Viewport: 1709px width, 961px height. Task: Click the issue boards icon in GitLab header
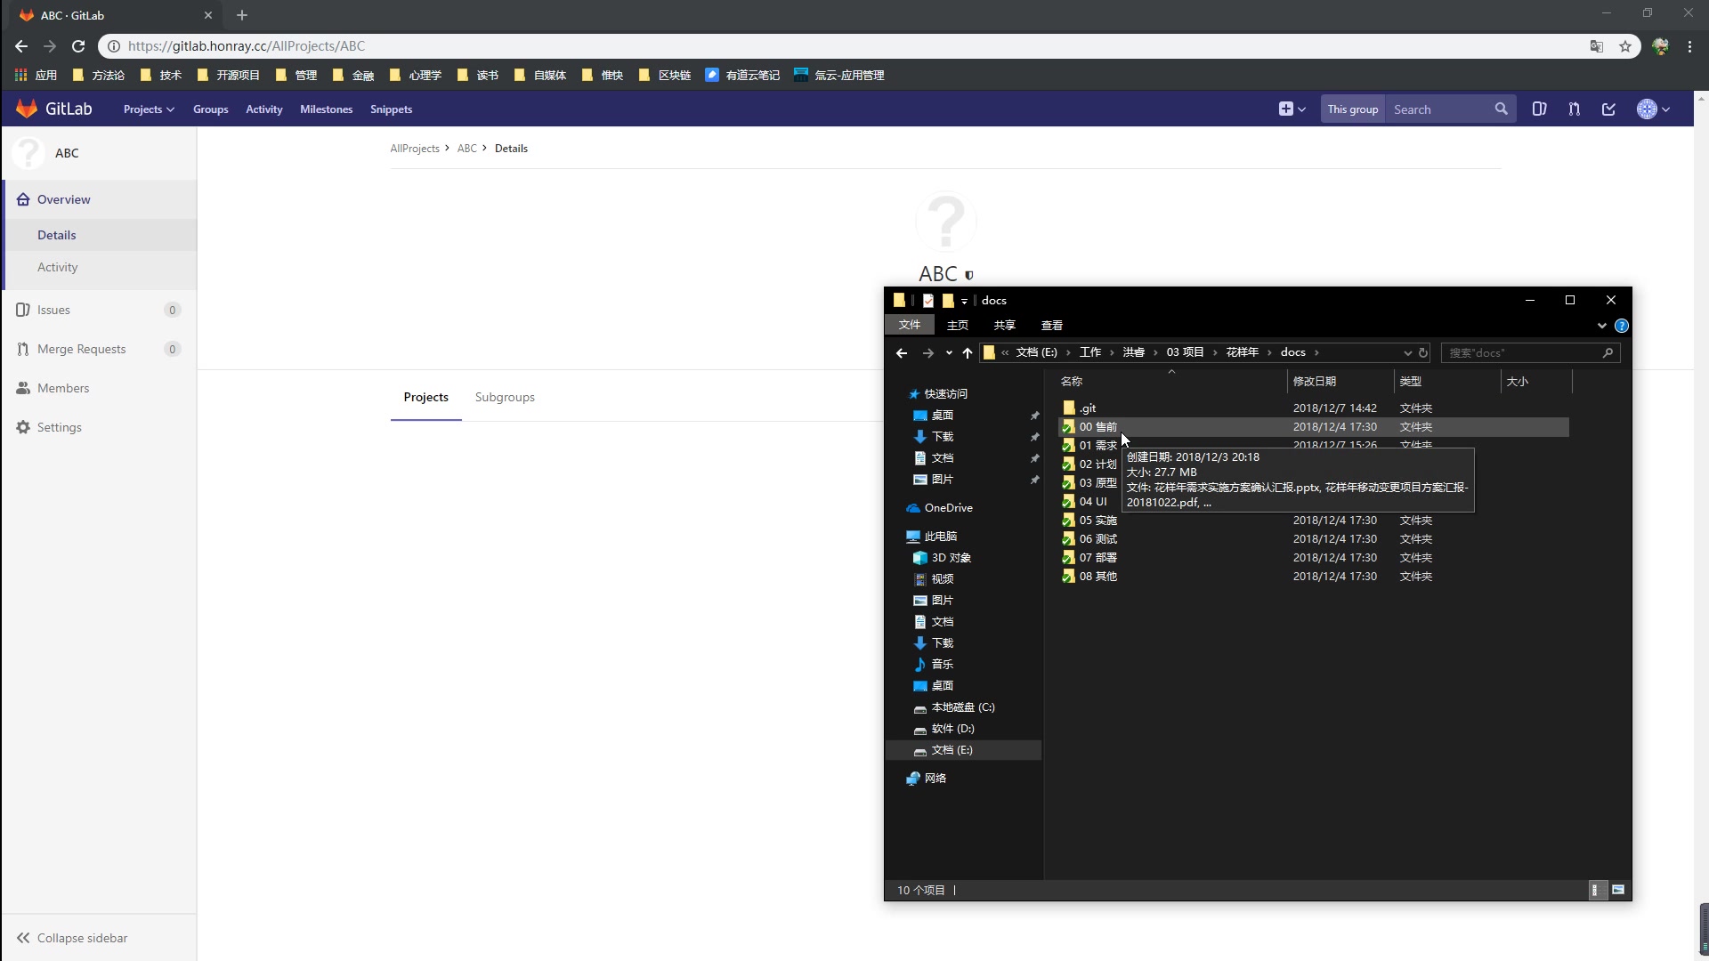point(1541,109)
